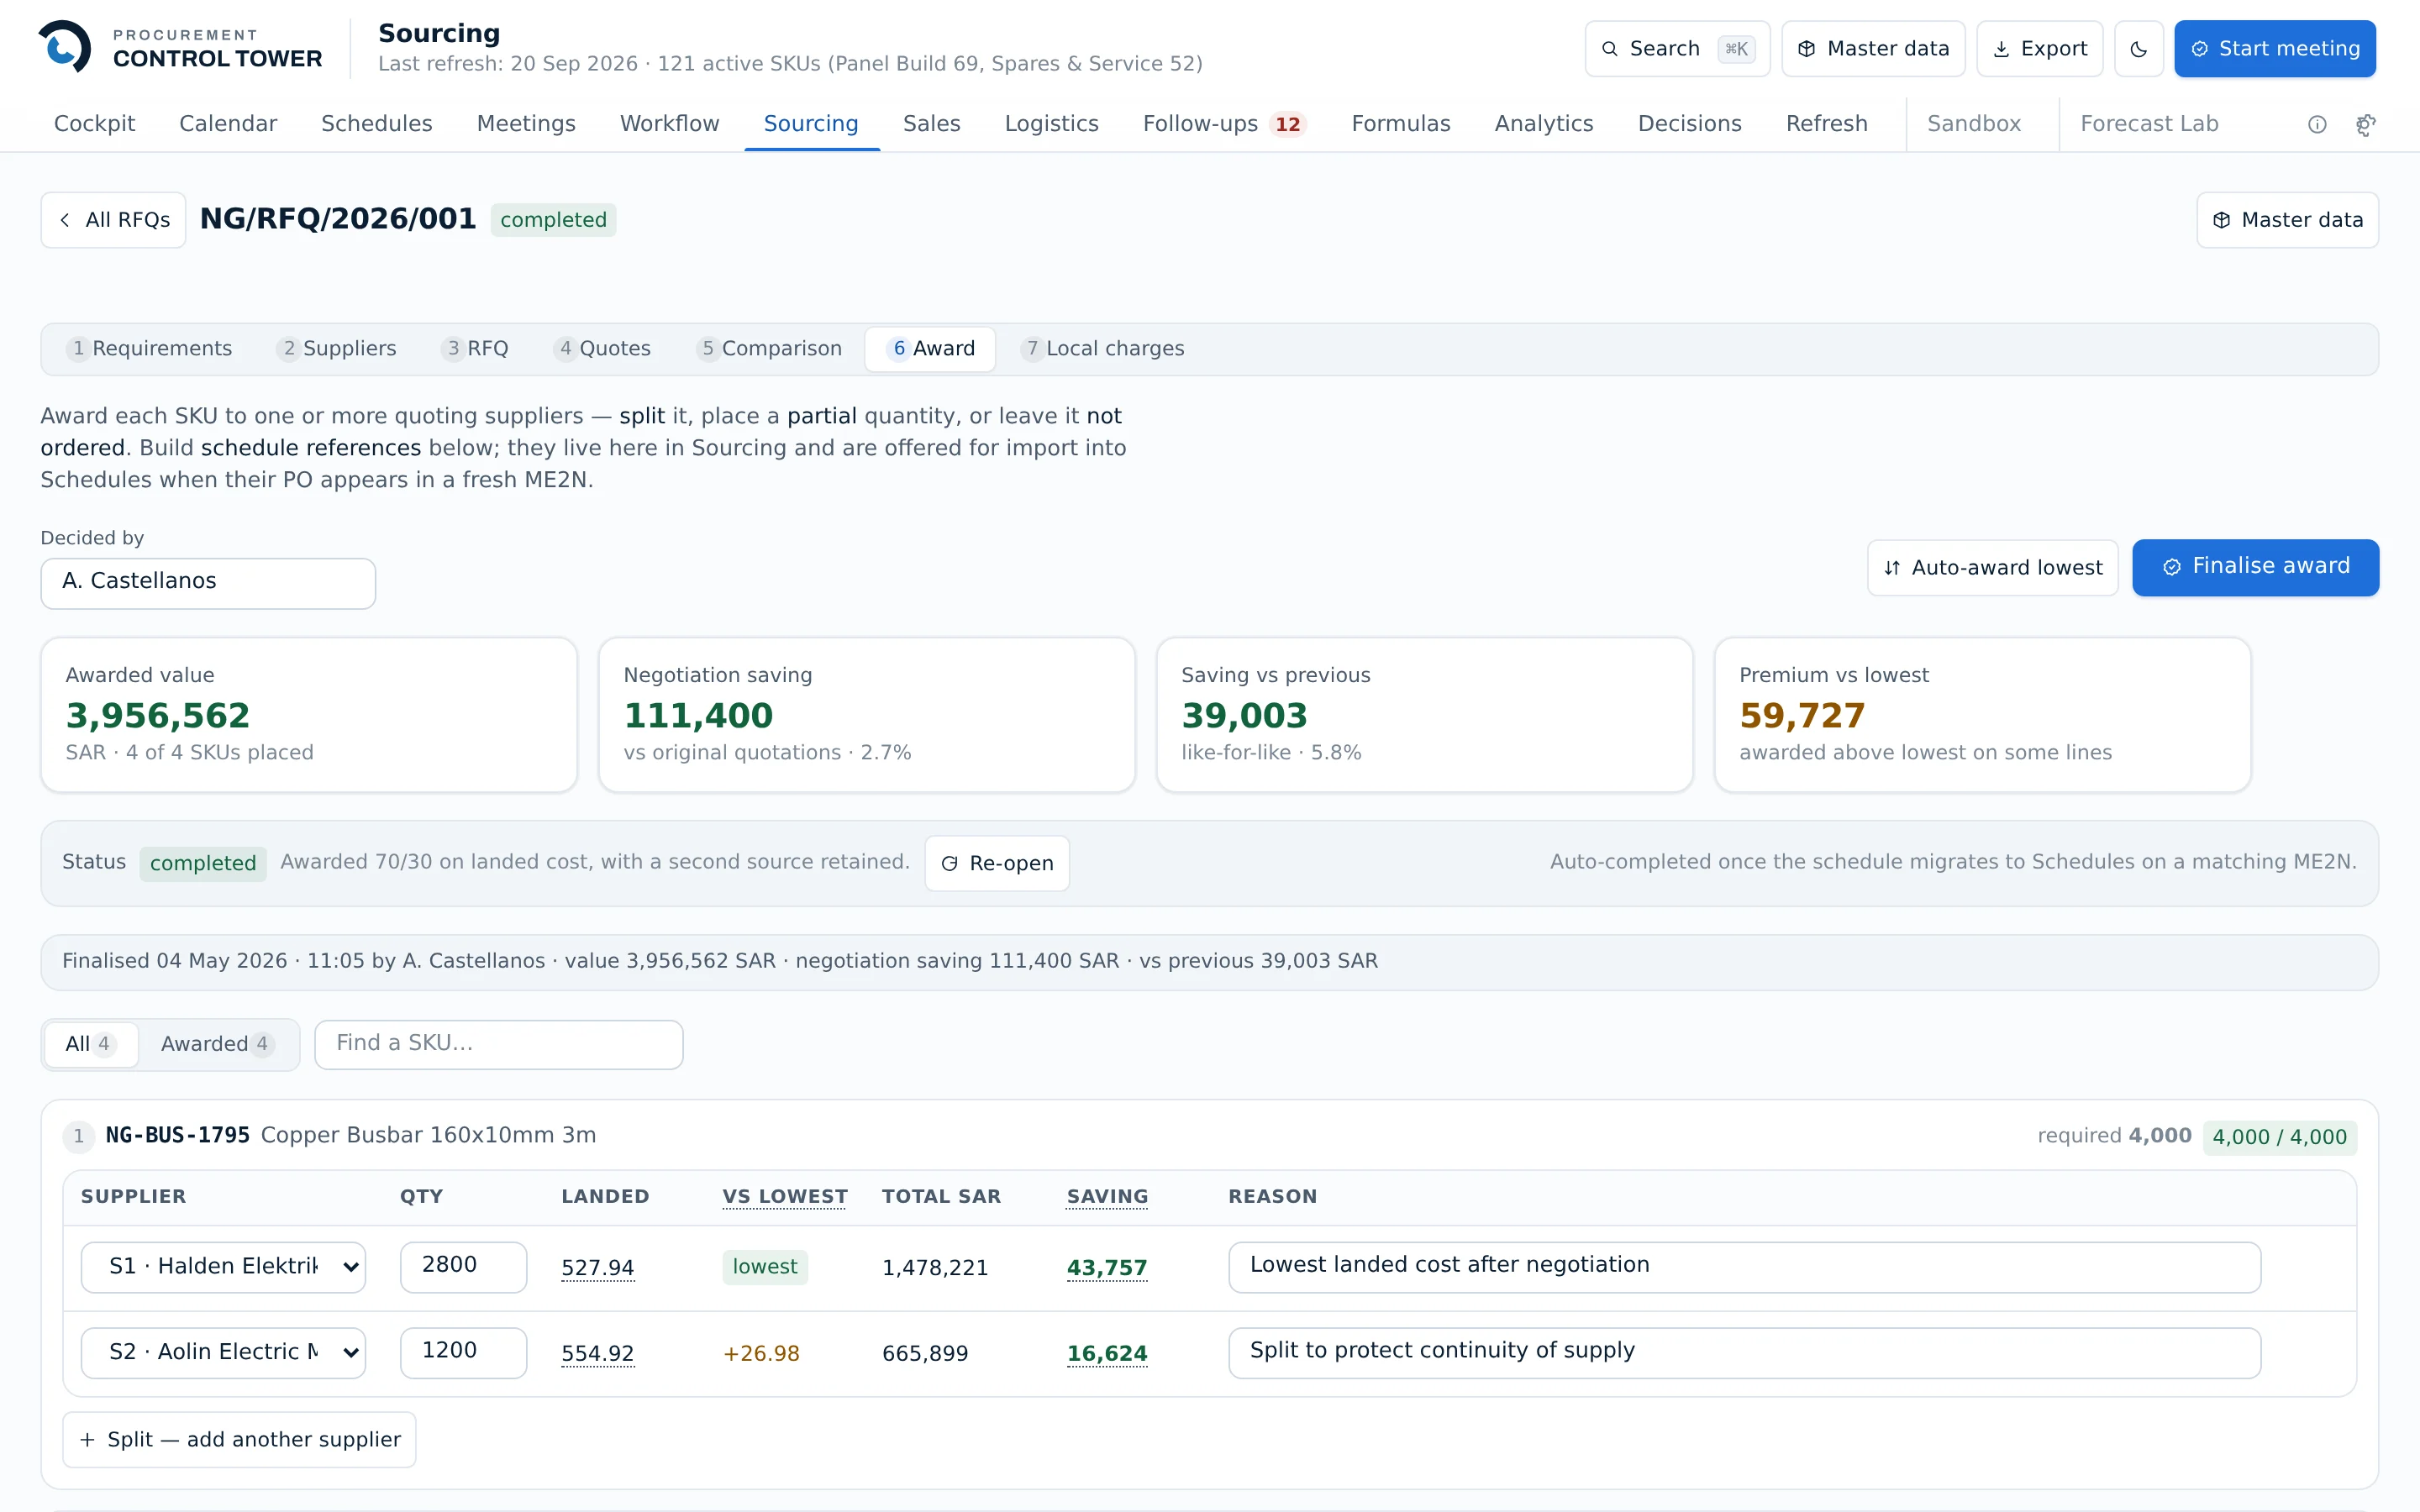
Task: Open the settings gear icon in nav bar
Action: point(2366,124)
